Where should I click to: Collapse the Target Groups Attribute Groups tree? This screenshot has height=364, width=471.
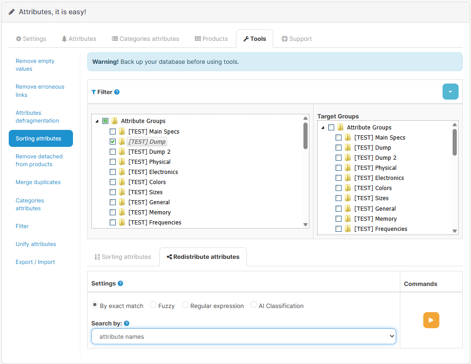coord(323,128)
